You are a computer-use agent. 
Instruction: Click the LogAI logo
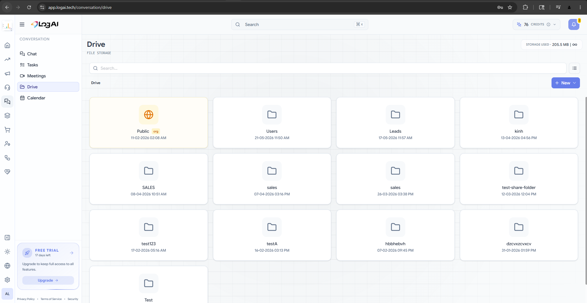(45, 24)
